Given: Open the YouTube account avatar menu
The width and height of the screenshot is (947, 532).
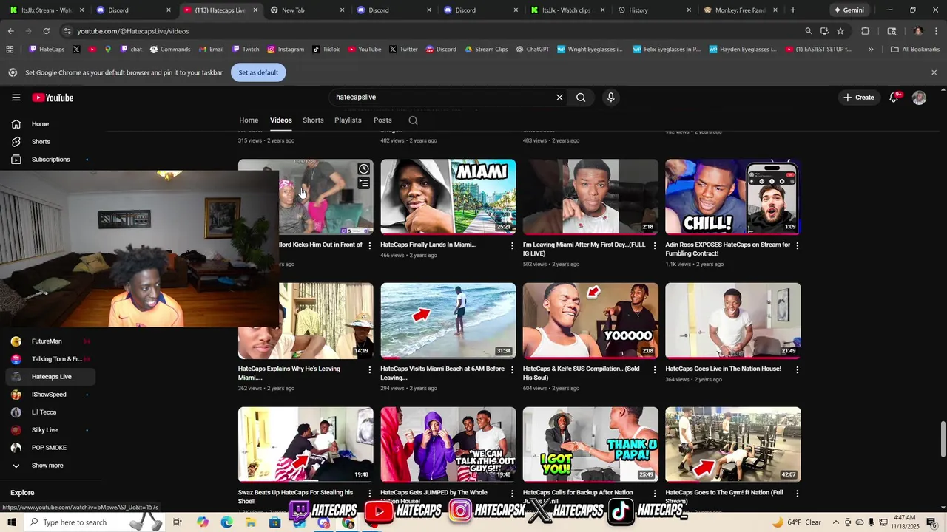Looking at the screenshot, I should (919, 98).
